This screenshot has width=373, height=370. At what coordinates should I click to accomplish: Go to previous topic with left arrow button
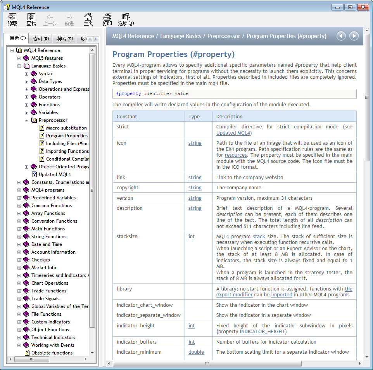pyautogui.click(x=341, y=36)
